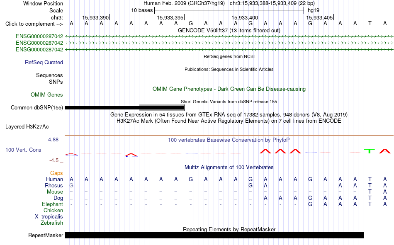Click the green T conservation logo letter
The width and height of the screenshot is (394, 245).
pos(370,151)
